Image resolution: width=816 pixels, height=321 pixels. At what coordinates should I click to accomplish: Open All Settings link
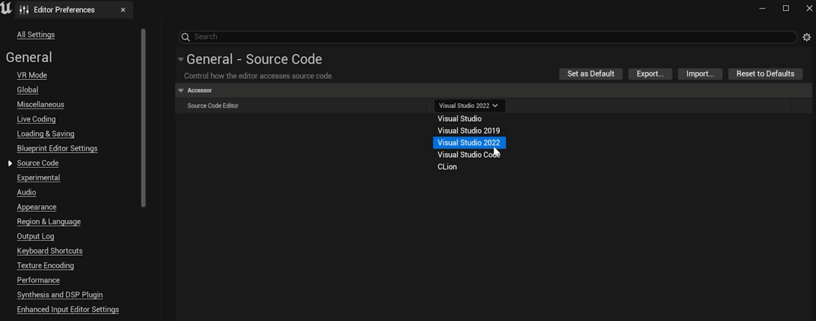coord(36,35)
